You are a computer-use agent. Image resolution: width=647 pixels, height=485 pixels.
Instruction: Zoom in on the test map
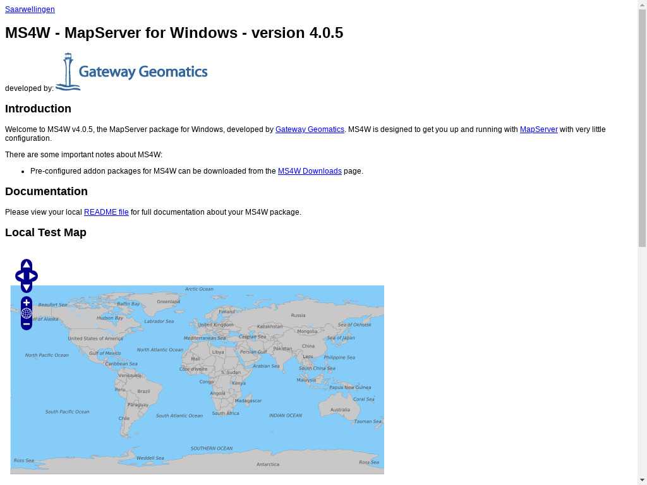coord(27,302)
